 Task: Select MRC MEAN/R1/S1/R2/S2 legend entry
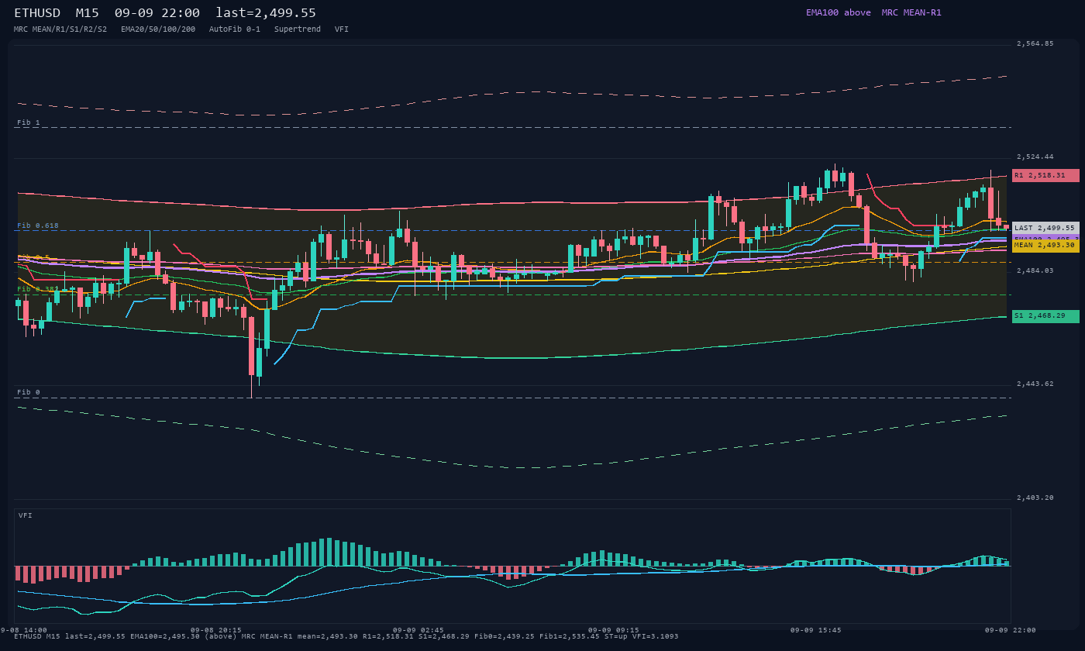click(60, 29)
